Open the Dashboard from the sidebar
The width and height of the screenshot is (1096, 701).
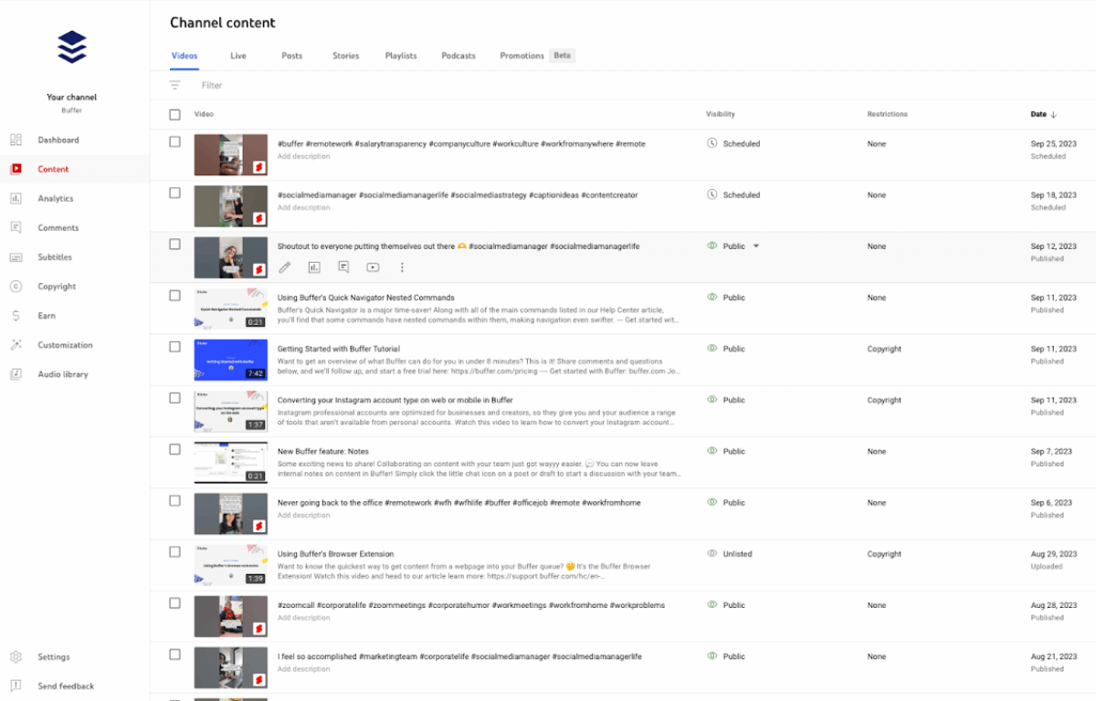point(54,140)
